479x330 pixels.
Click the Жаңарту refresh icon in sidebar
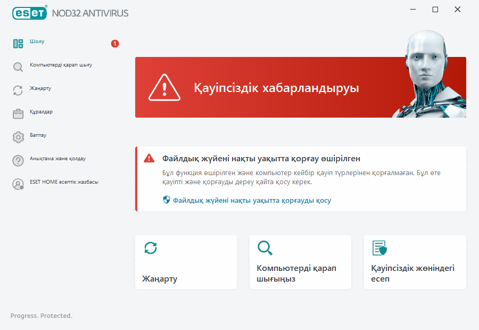tap(18, 89)
